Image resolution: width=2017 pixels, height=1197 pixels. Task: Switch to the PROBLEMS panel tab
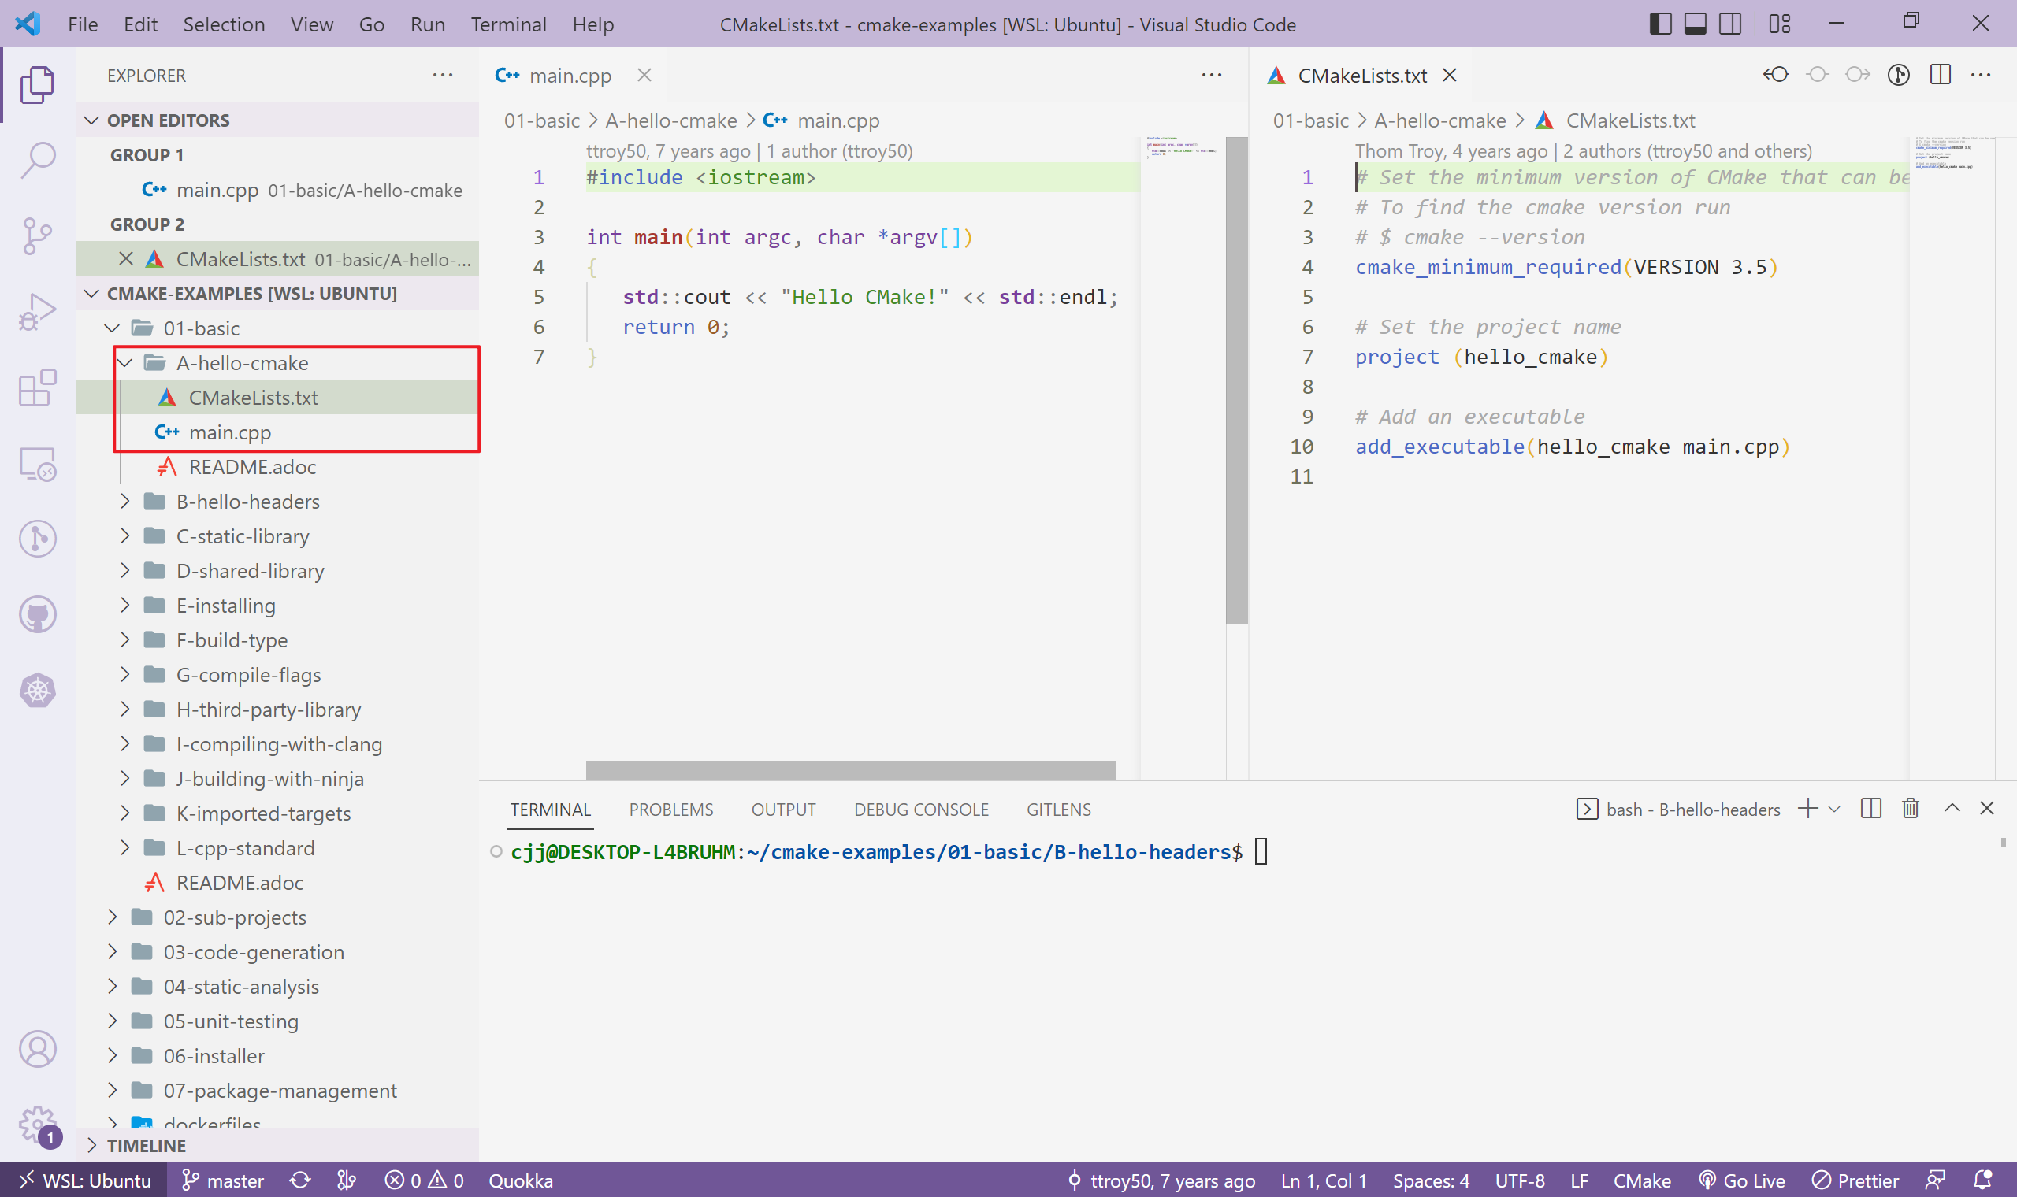670,809
